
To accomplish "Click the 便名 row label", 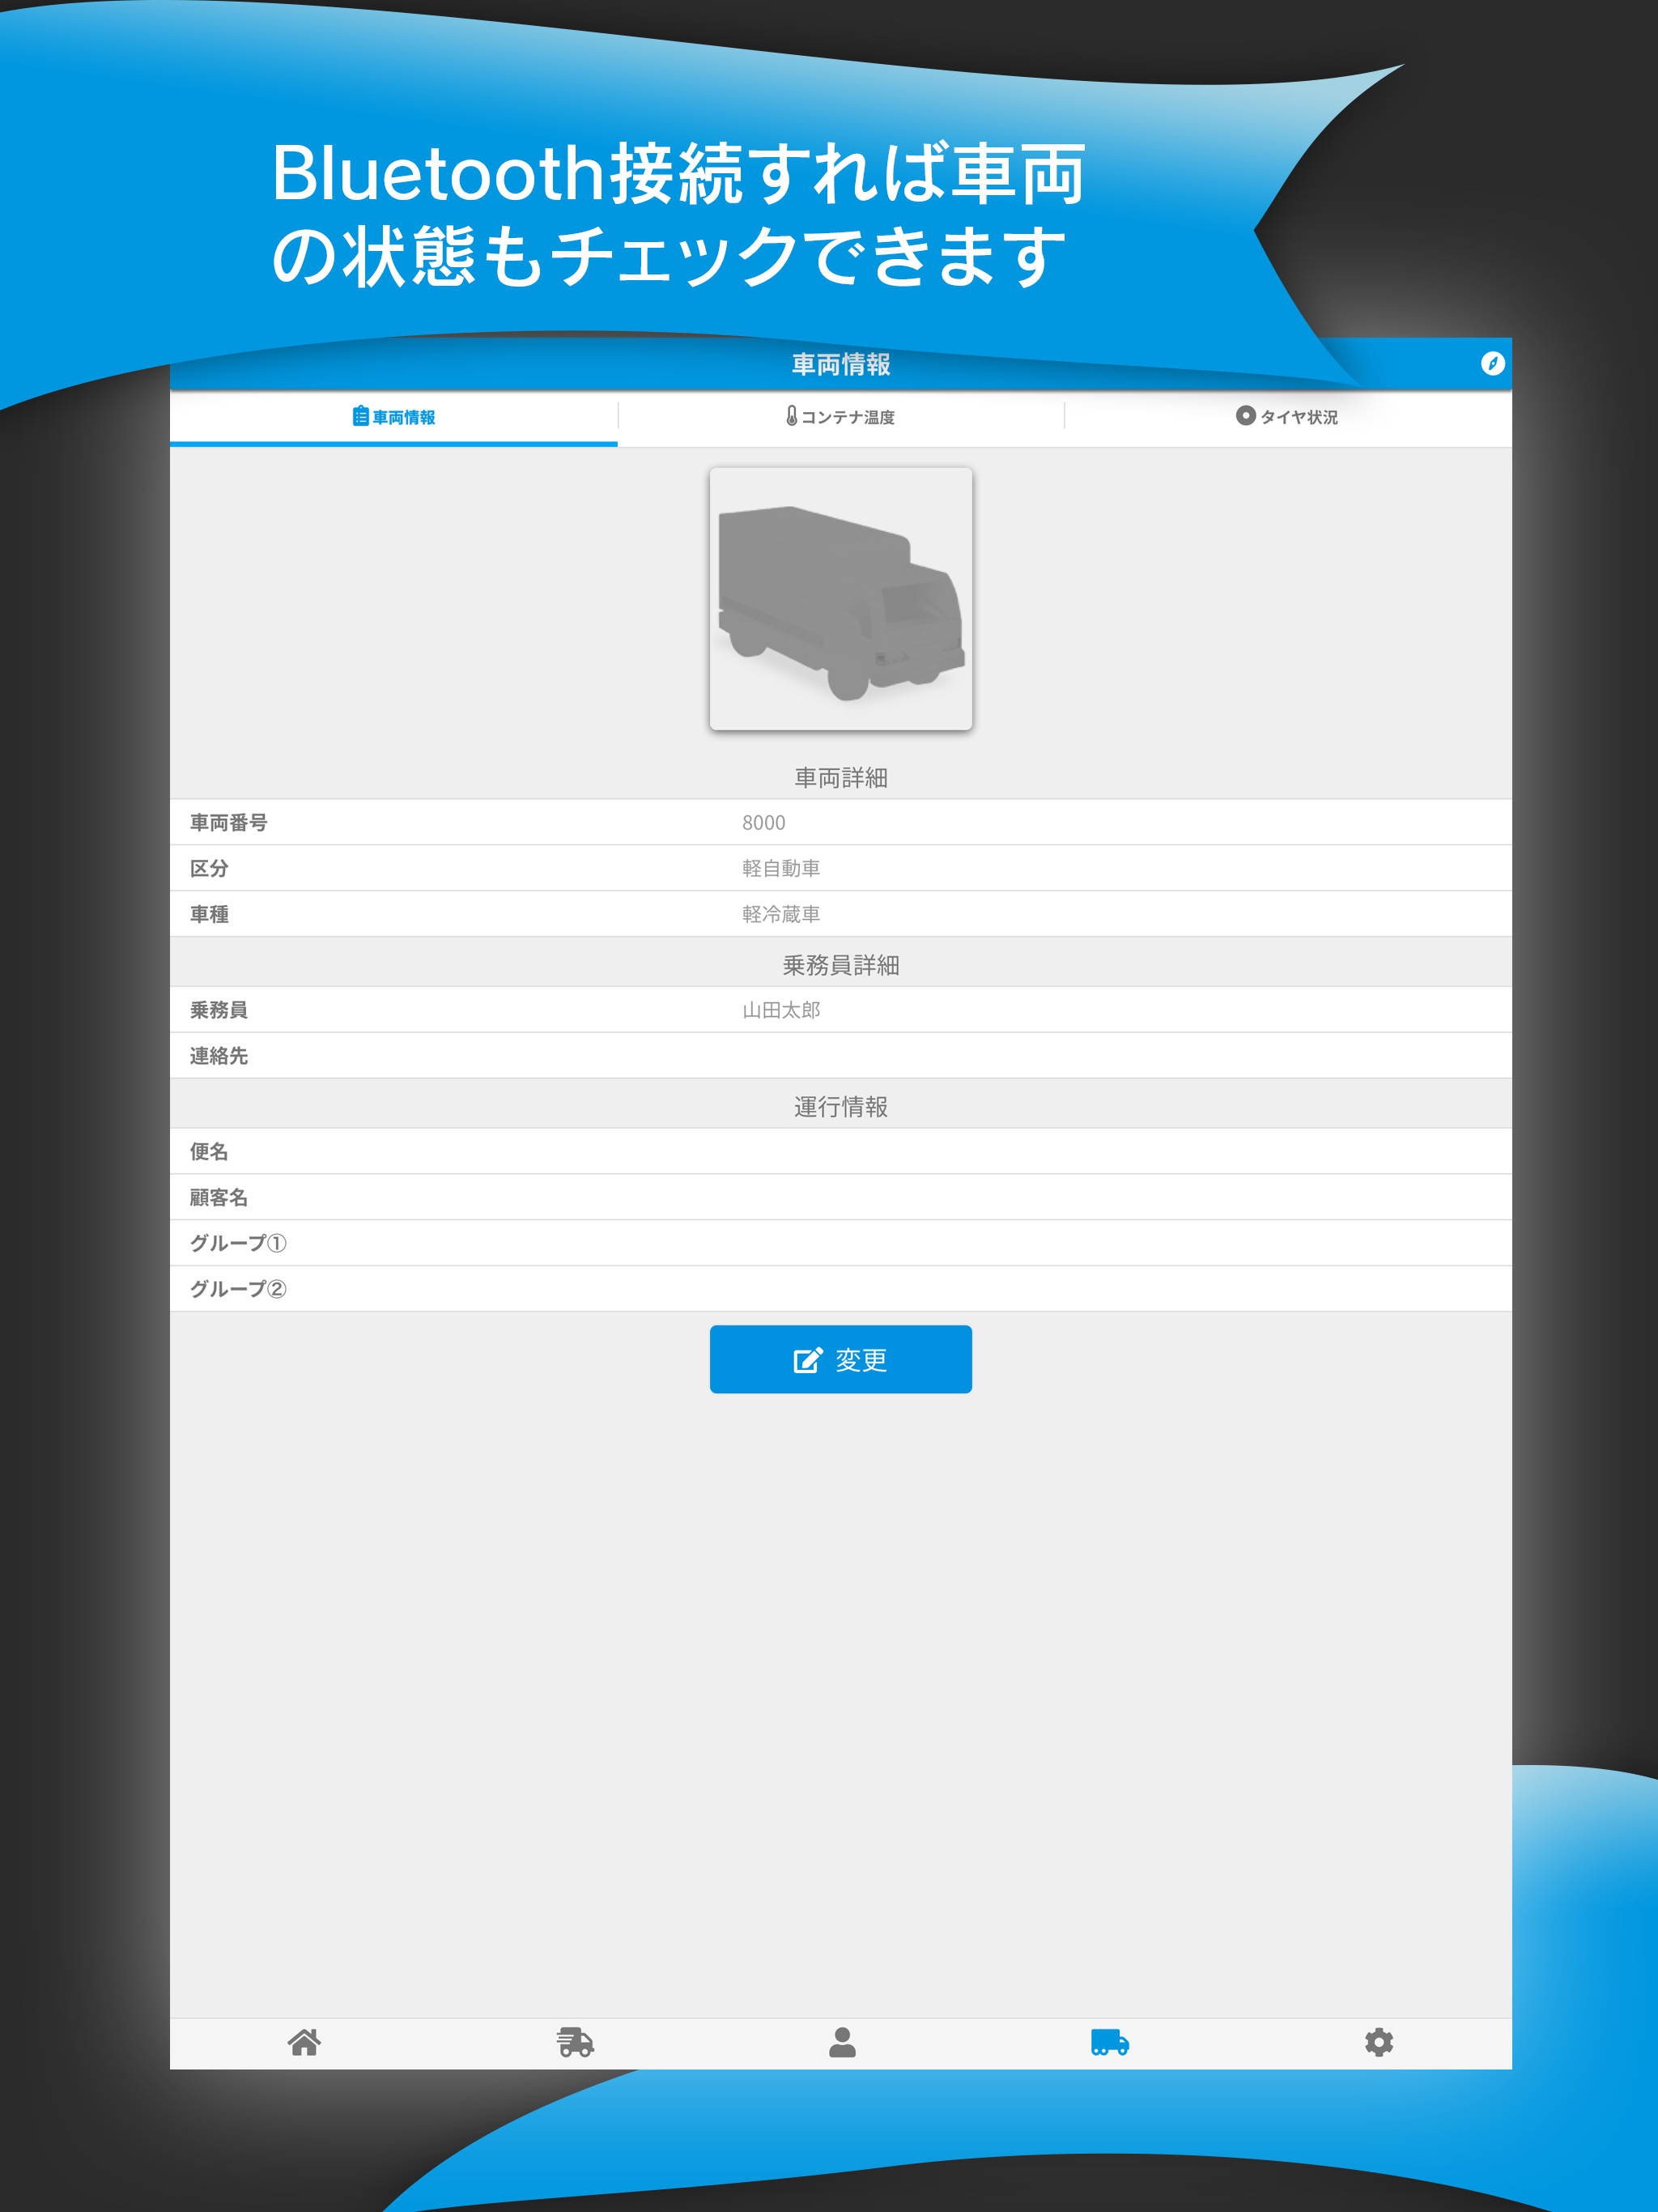I will [209, 1152].
